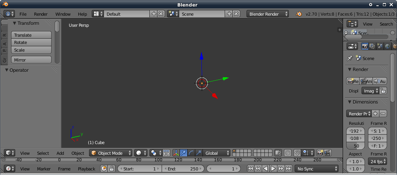Toggle proportional editing icon
397x175 pixels.
coord(288,153)
